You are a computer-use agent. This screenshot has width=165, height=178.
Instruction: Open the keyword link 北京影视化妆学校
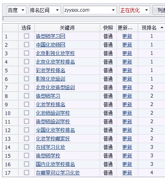pyautogui.click(x=56, y=53)
